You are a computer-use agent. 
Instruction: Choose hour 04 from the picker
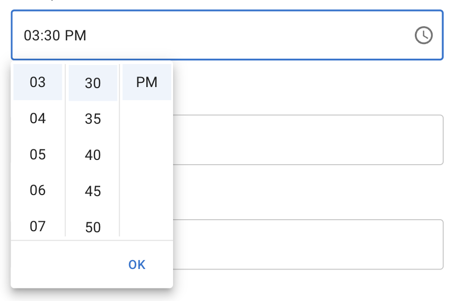38,119
